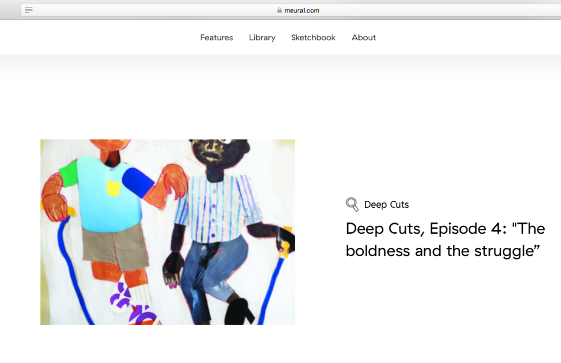
Task: Open the collage artwork thumbnail
Action: point(167,232)
